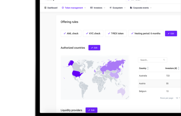Expand the Investors menu chevron
This screenshot has width=181, height=116.
pyautogui.click(x=104, y=8)
